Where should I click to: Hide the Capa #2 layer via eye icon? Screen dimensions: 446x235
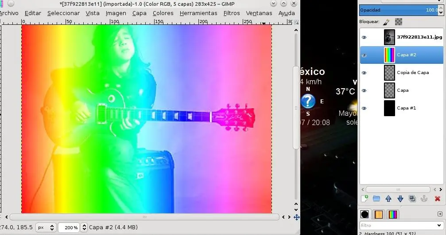pos(364,55)
